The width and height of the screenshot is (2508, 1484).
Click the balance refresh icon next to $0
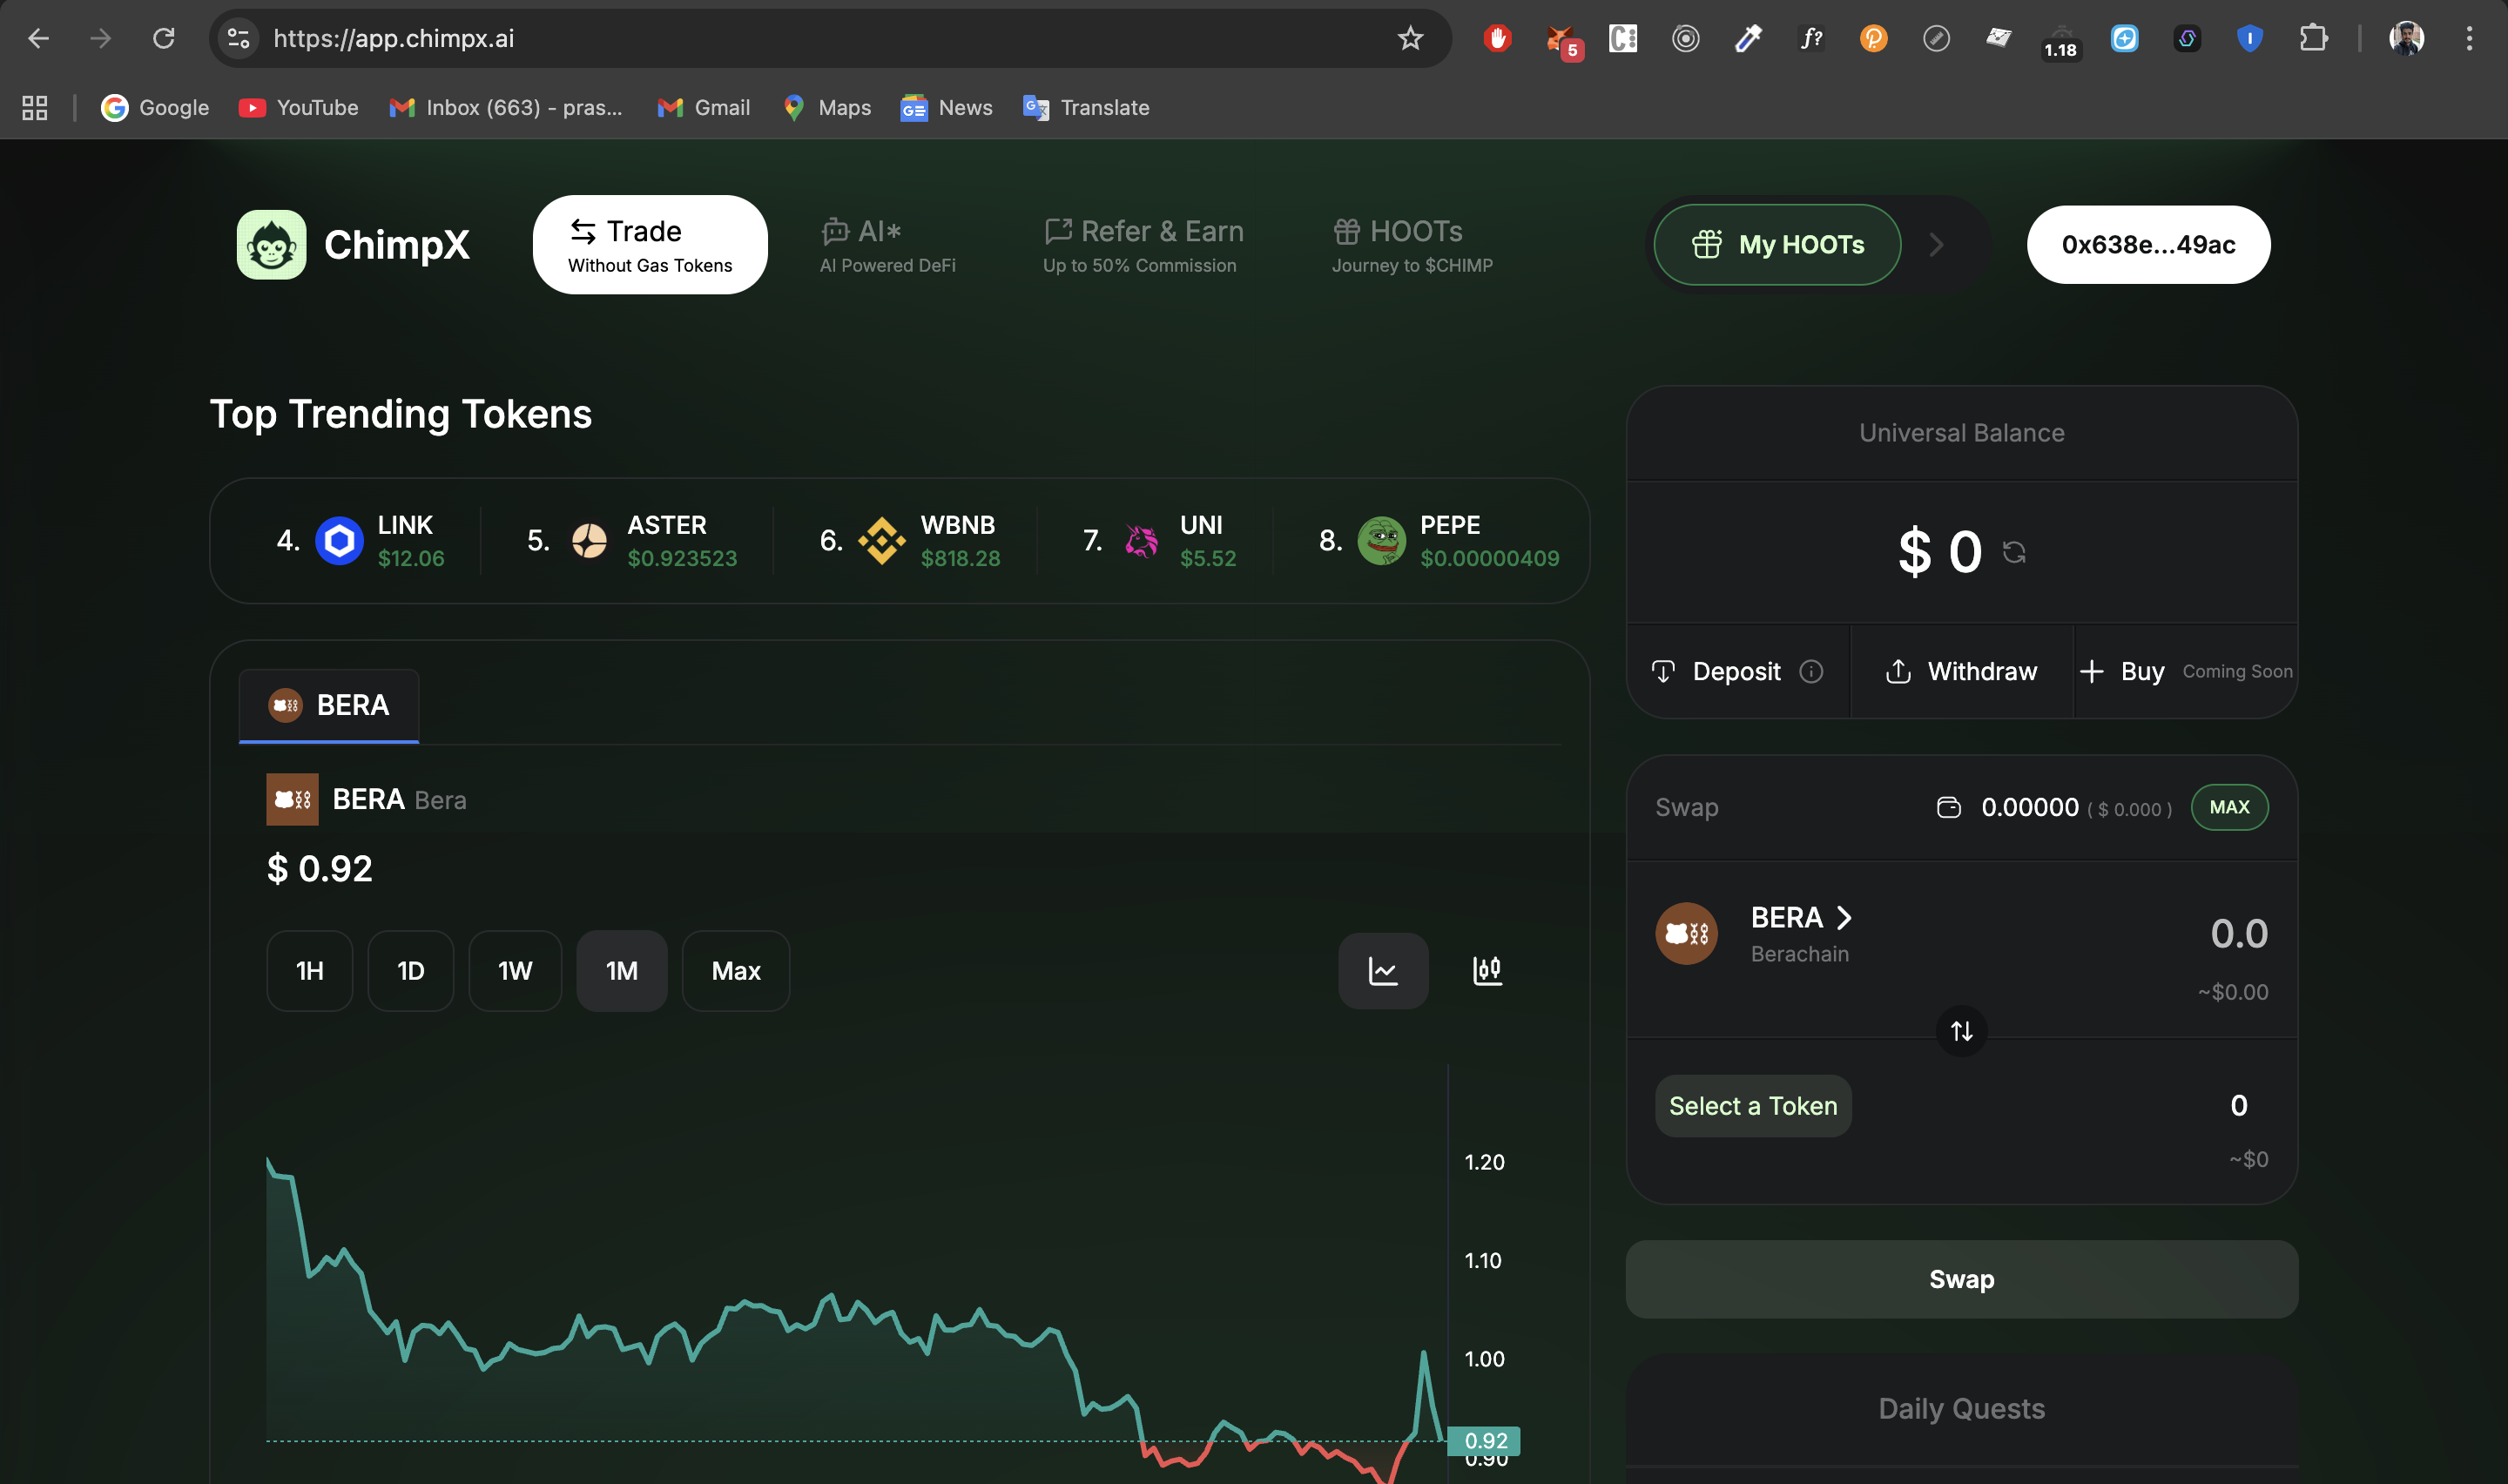(2014, 551)
